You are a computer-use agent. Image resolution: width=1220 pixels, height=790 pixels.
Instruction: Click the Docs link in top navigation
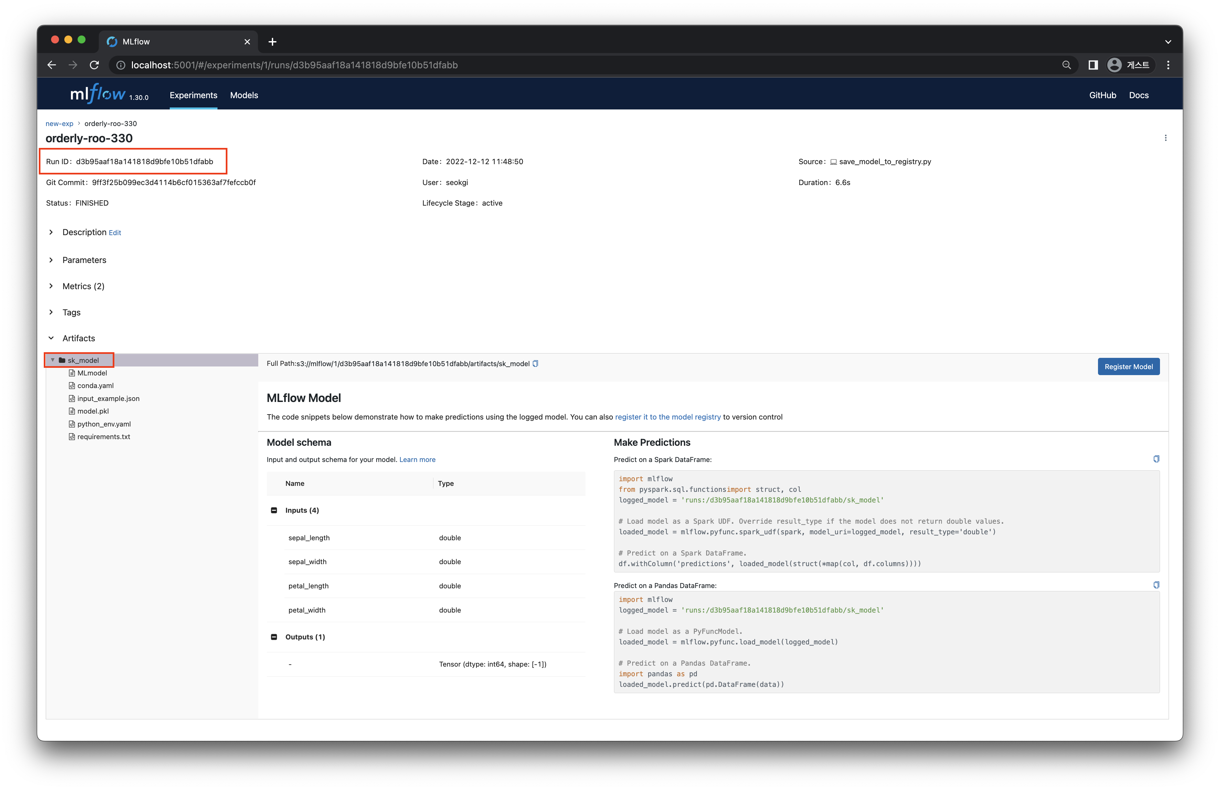pos(1141,95)
